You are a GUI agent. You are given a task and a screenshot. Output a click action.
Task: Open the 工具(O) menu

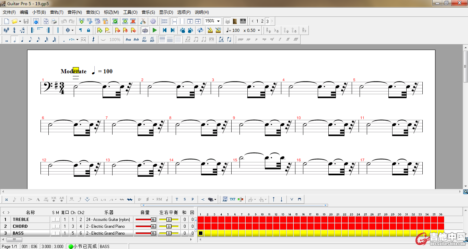coord(130,12)
